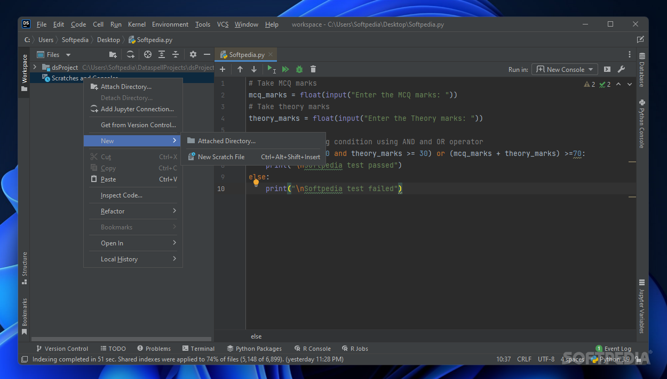Go to previous highlighted error arrow
667x379 pixels.
(x=618, y=84)
